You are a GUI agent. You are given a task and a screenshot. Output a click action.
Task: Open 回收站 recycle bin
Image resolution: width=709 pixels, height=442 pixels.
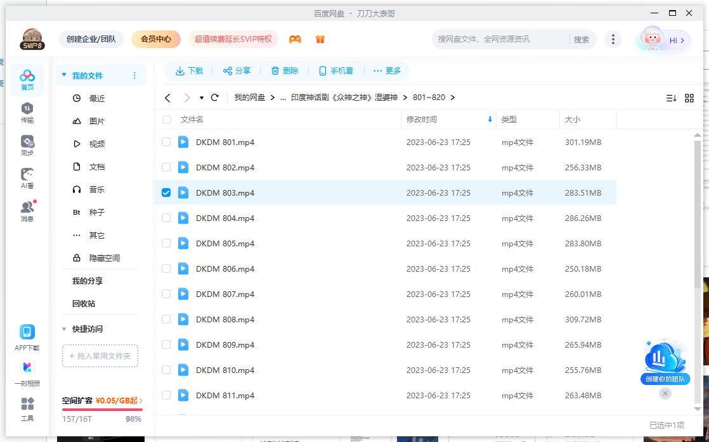[x=84, y=303]
